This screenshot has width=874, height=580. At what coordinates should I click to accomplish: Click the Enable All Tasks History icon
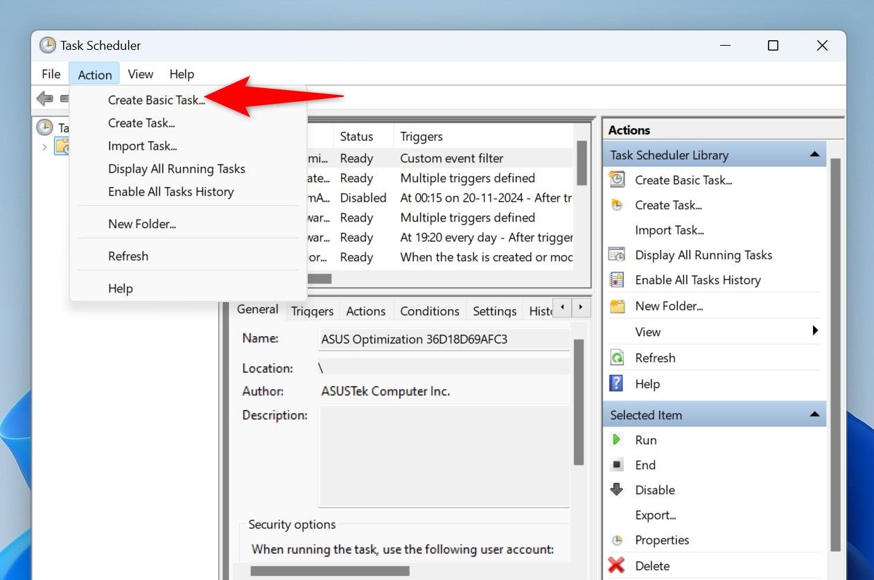point(616,280)
